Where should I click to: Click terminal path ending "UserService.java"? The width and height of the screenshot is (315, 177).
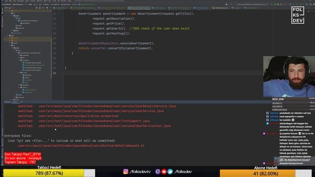101,111
